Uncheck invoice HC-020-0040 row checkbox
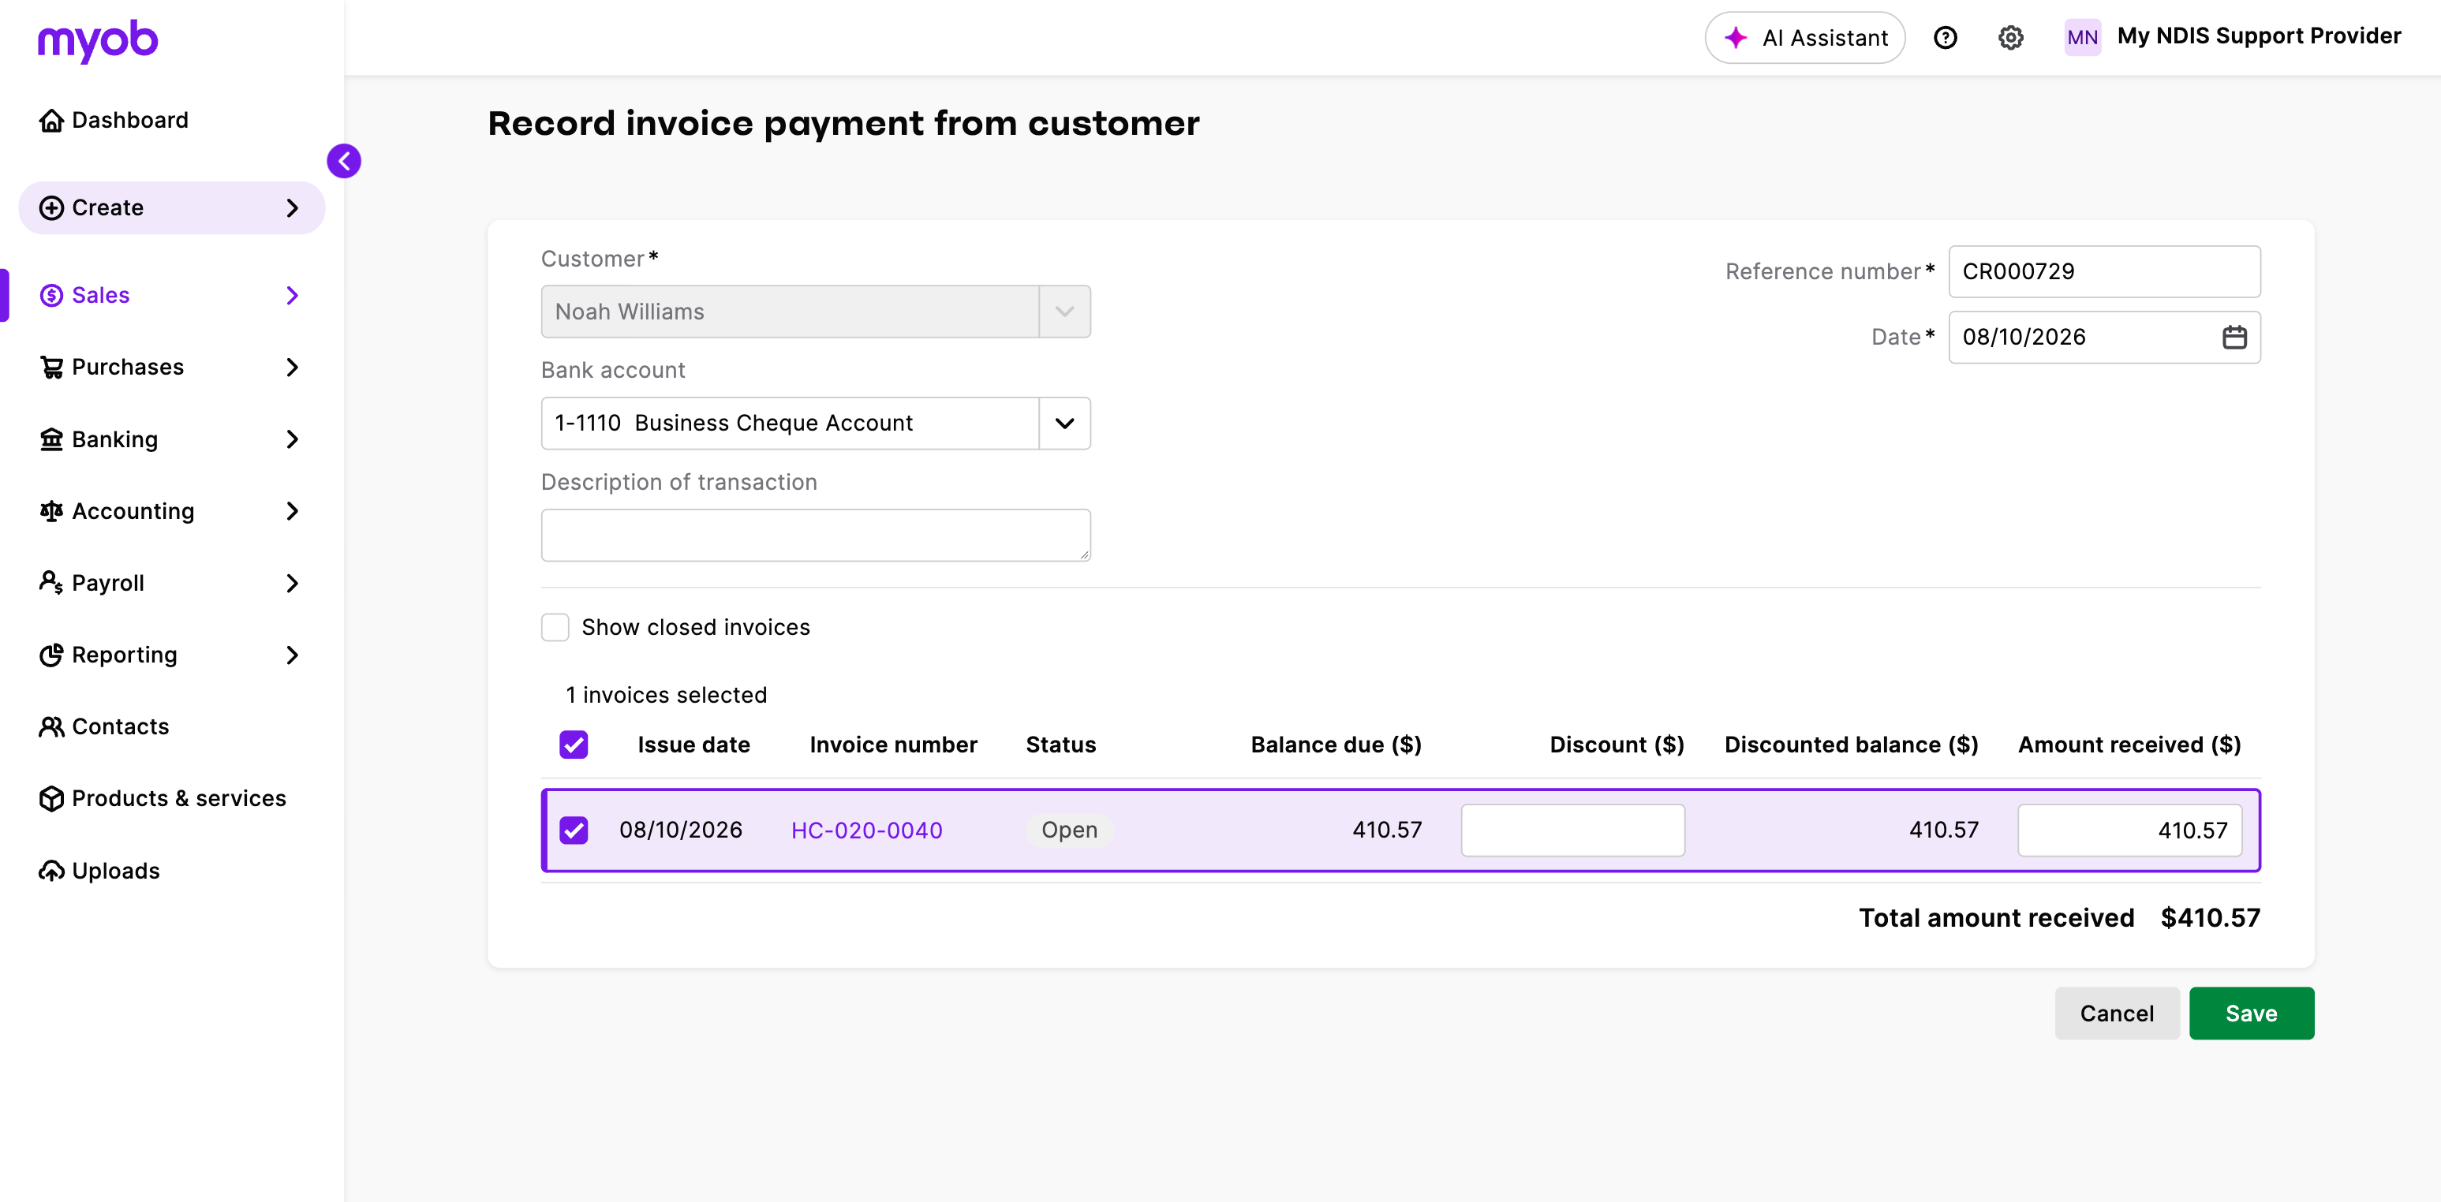The height and width of the screenshot is (1202, 2441). [x=574, y=831]
